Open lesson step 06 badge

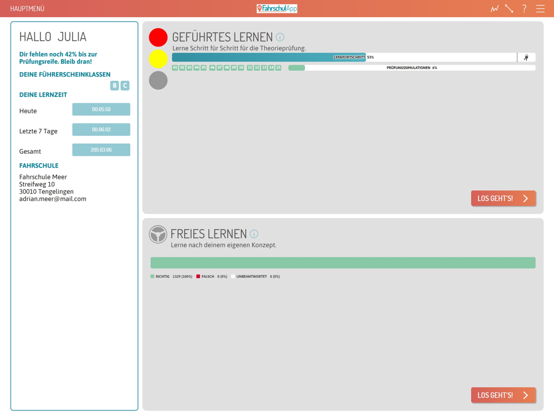(212, 68)
